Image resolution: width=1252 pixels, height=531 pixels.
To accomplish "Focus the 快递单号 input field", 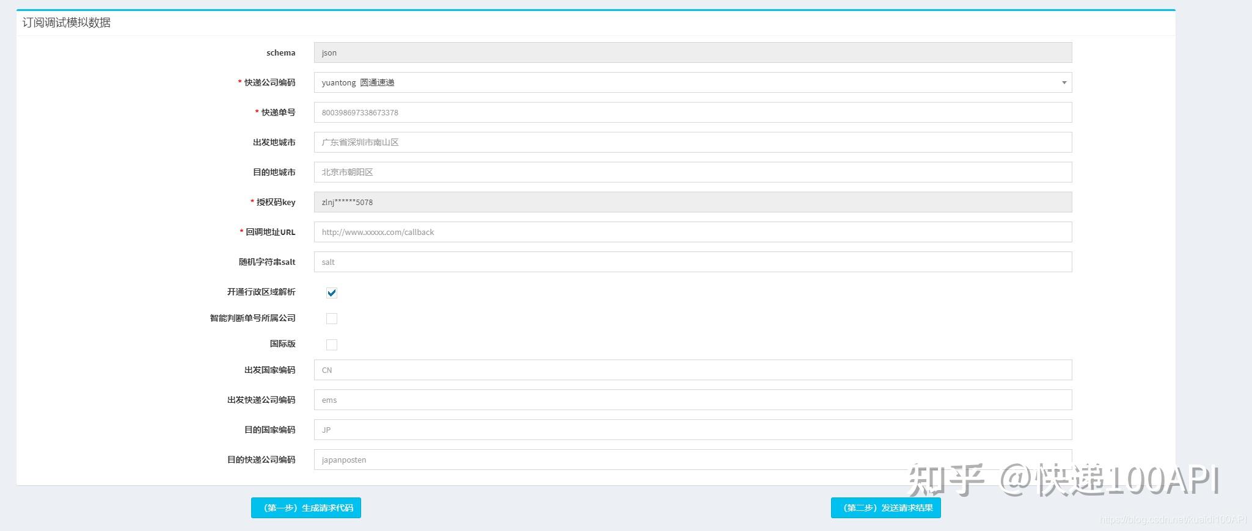I will pyautogui.click(x=693, y=112).
